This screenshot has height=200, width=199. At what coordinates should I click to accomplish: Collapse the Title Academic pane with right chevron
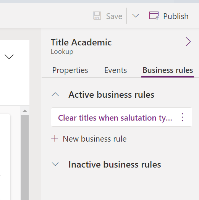point(188,42)
